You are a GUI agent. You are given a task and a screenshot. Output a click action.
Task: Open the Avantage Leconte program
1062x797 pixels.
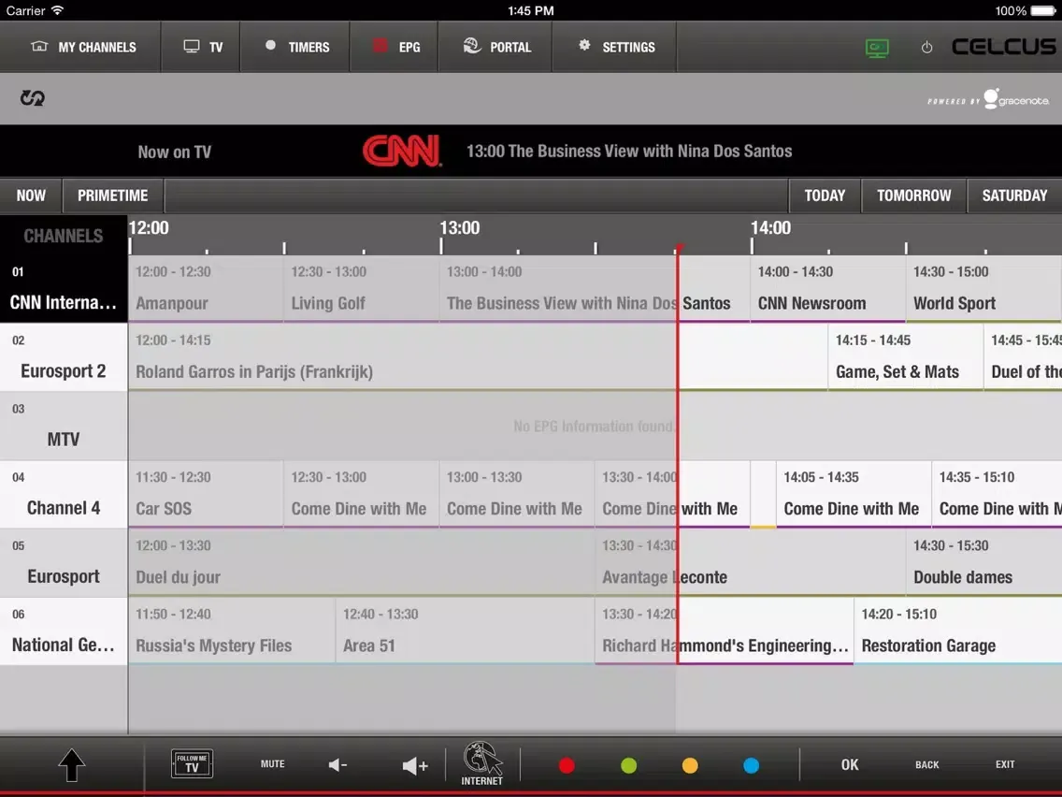tap(751, 562)
